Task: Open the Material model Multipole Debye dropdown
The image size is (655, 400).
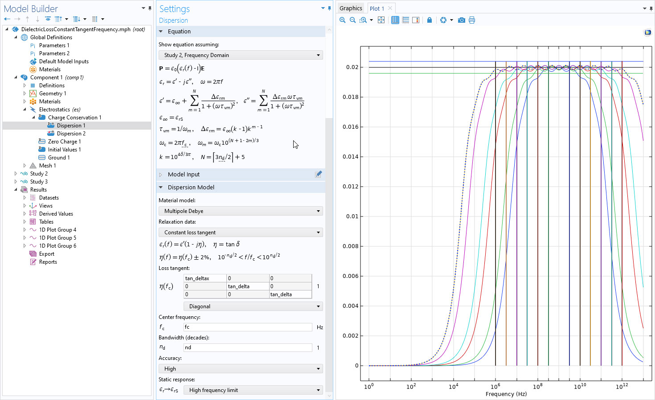Action: (x=241, y=211)
